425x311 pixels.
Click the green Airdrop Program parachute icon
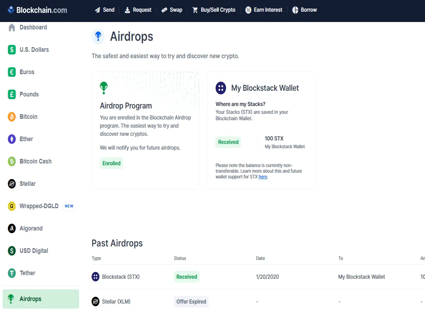(x=104, y=88)
